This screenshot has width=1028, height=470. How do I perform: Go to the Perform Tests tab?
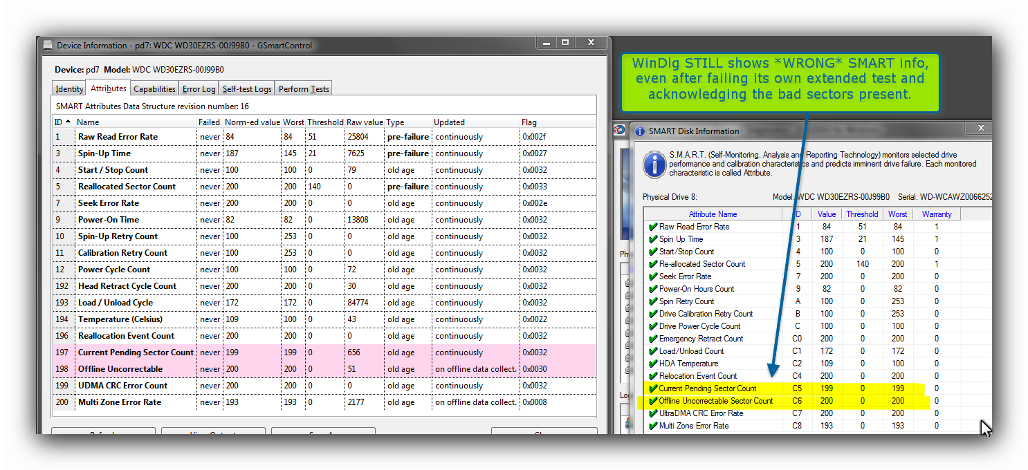tap(304, 88)
